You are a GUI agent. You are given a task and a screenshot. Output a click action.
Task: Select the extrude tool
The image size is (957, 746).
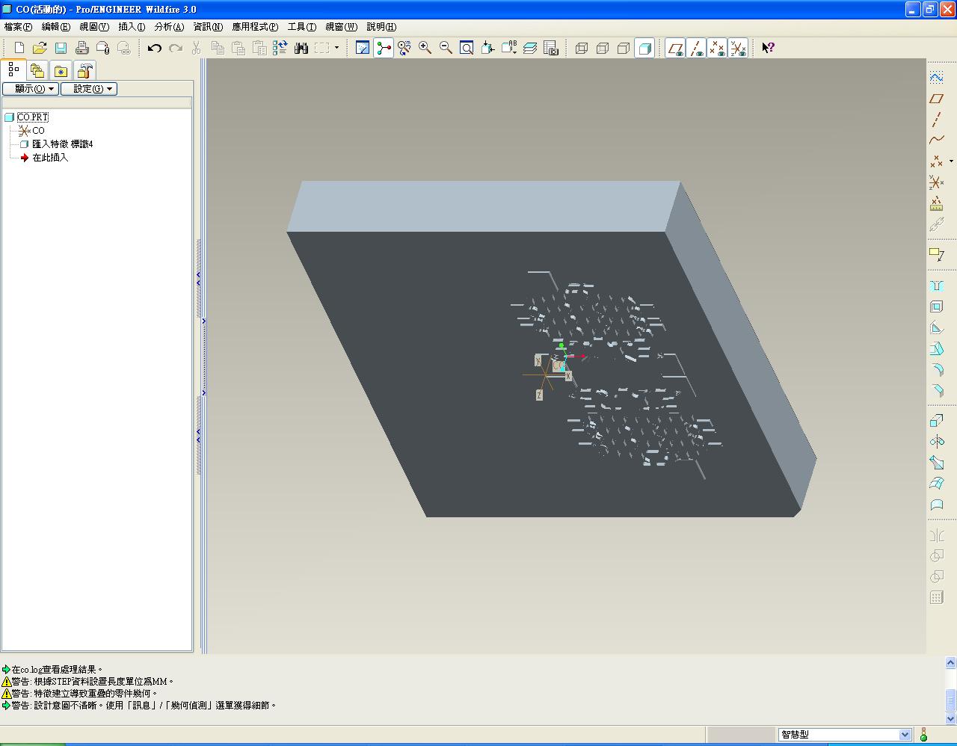point(936,420)
